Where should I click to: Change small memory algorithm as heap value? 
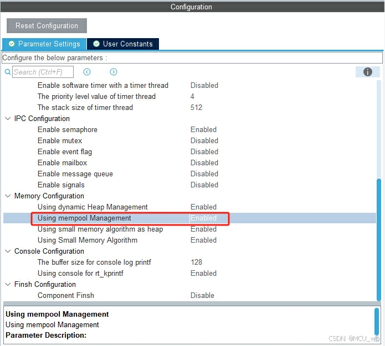(x=203, y=229)
